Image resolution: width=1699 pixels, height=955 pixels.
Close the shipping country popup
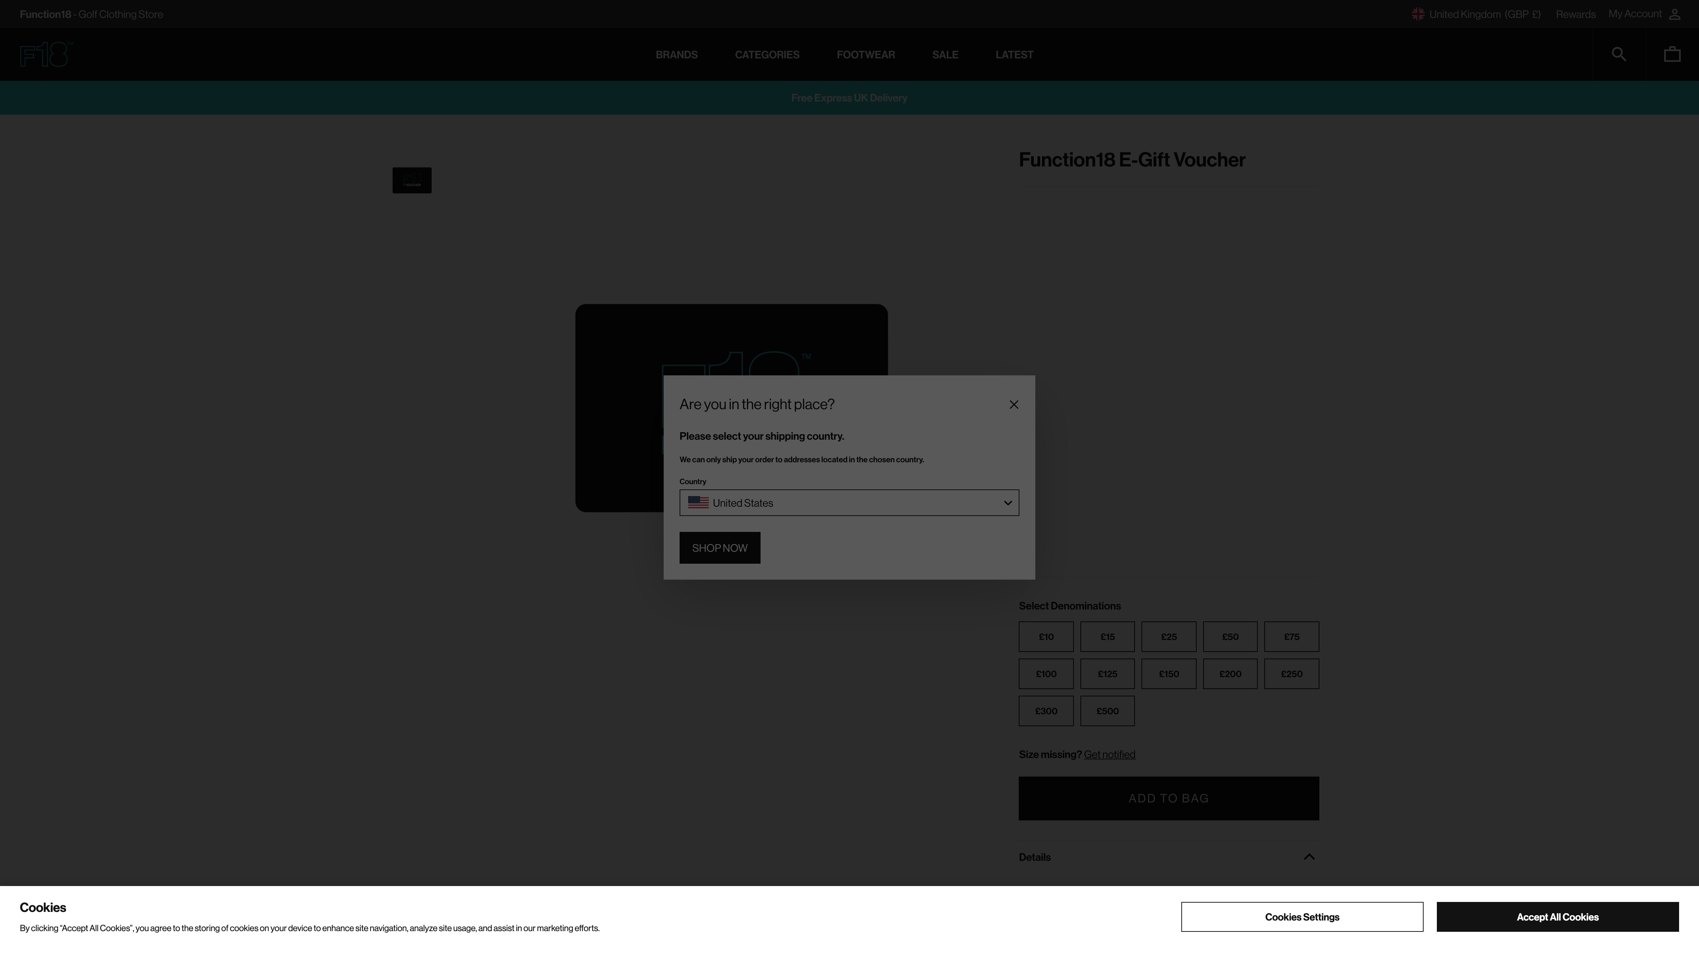[1014, 404]
